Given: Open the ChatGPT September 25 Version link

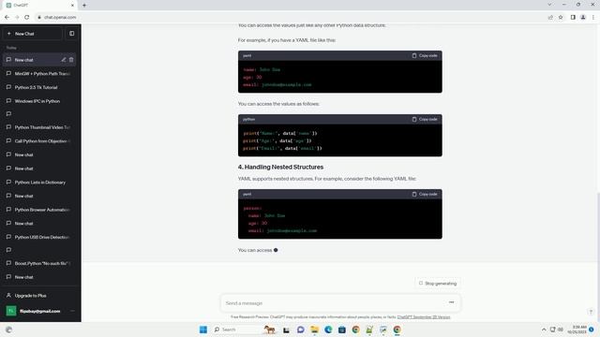Looking at the screenshot, I should pyautogui.click(x=424, y=317).
